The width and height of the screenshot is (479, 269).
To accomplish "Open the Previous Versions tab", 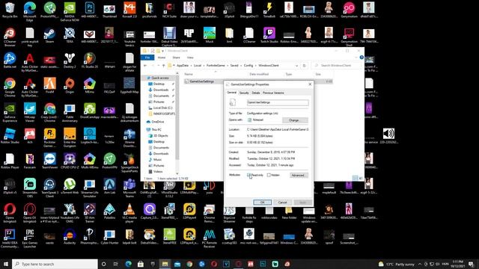I will pos(273,93).
